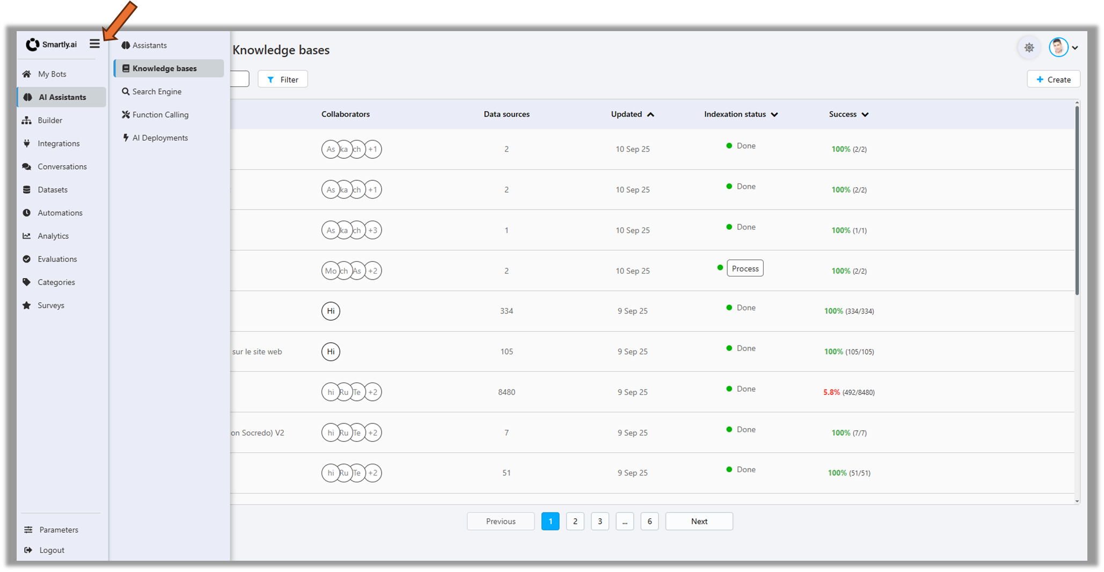This screenshot has height=572, width=1104.
Task: Click the Mo collaborator avatar
Action: [x=331, y=270]
